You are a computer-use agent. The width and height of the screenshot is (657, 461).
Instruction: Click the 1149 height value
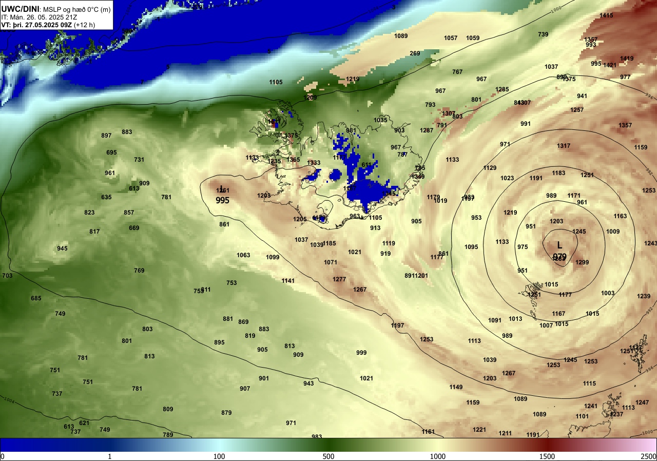pyautogui.click(x=456, y=387)
